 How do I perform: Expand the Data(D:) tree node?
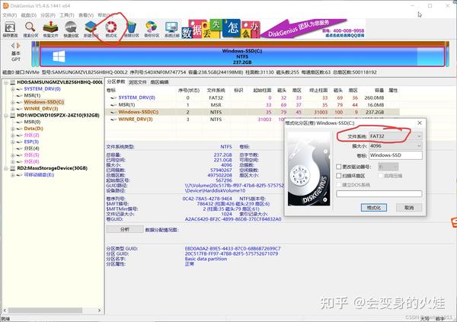tap(12, 129)
